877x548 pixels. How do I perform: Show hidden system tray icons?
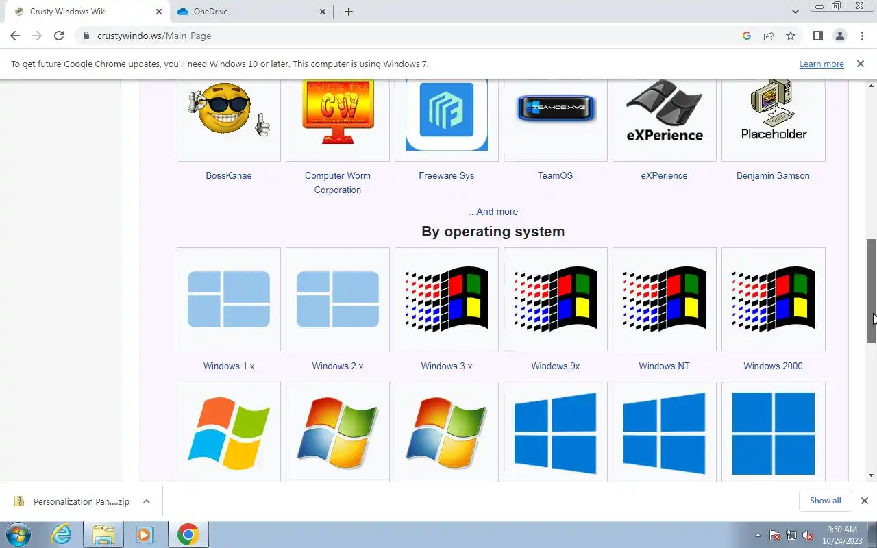[x=758, y=535]
